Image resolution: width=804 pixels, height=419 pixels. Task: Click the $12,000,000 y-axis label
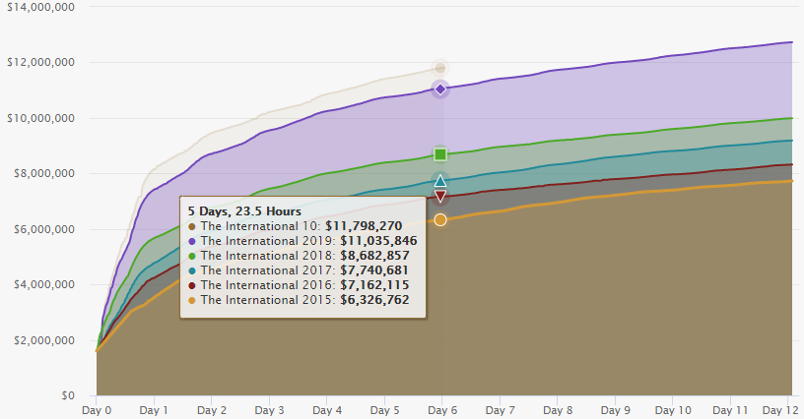pyautogui.click(x=41, y=62)
